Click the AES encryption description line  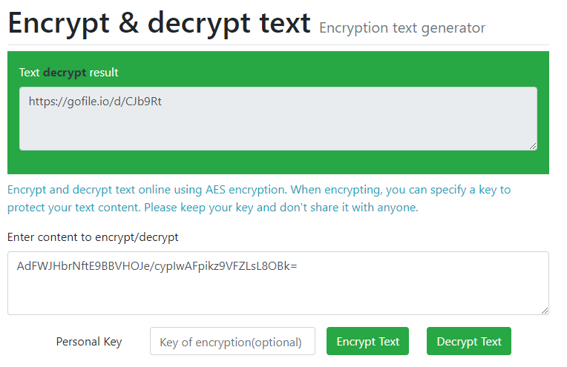click(259, 190)
